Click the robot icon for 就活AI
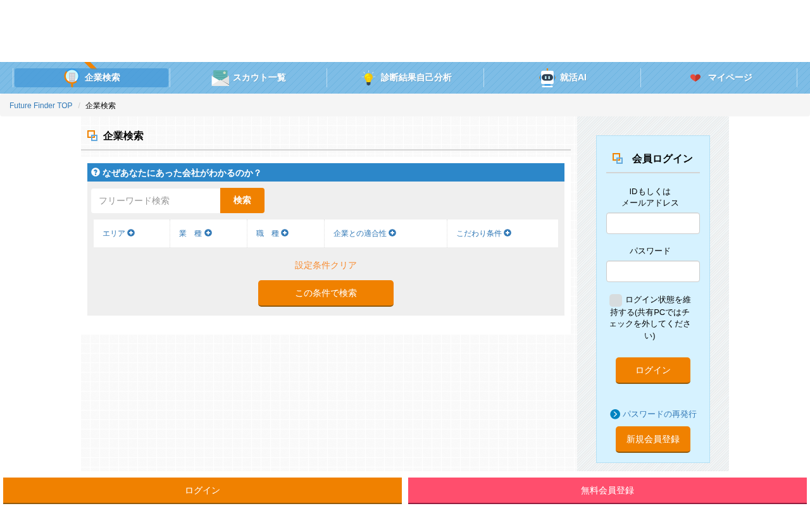The height and width of the screenshot is (506, 810). [x=547, y=78]
